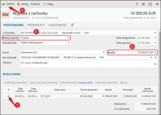
Task: Open the menu icon beside Firma field
Action: (x=104, y=52)
